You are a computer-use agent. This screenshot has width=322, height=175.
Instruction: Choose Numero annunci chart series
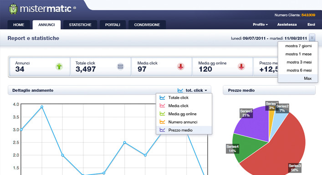pyautogui.click(x=184, y=122)
